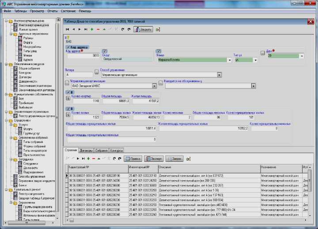
Task: Jump to last record in top navigator
Action: pyautogui.click(x=85, y=29)
